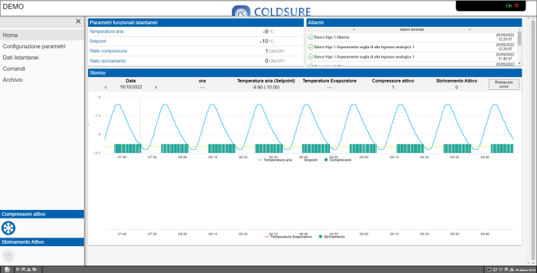The height and width of the screenshot is (273, 537).
Task: Click the green On status label
Action: coord(509,5)
